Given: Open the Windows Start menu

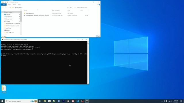Looking at the screenshot, I should [x=2, y=101].
